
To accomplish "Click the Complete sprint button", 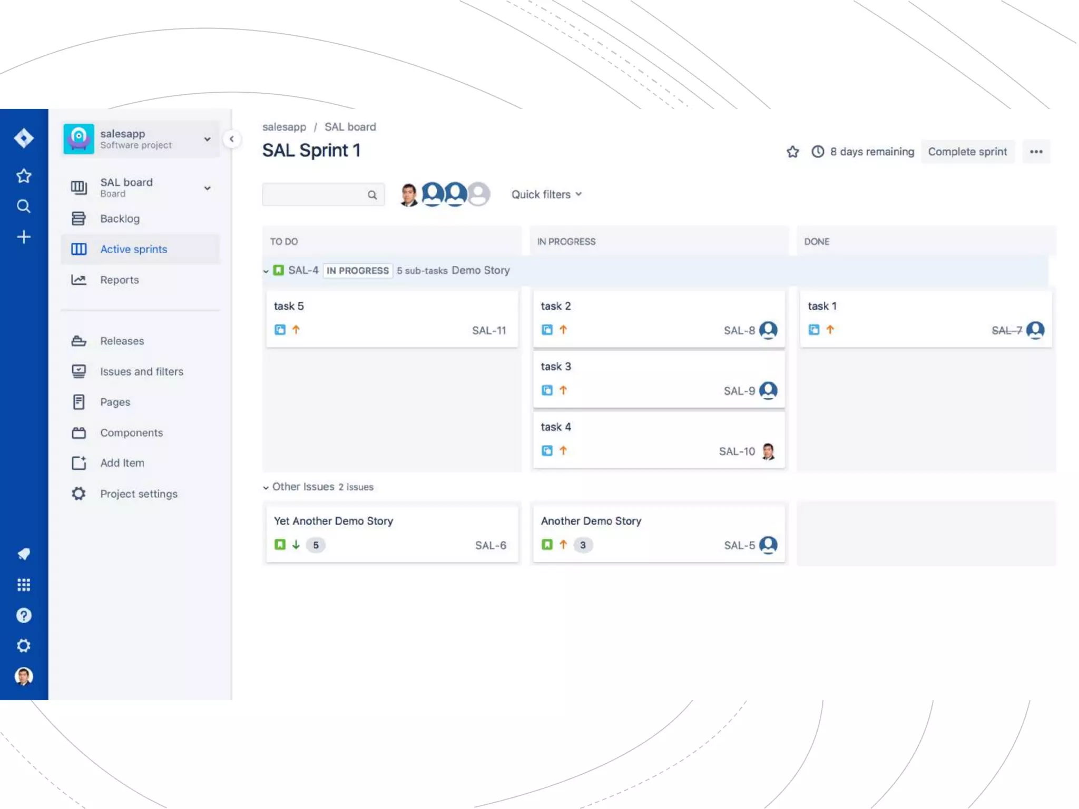I will pos(967,152).
